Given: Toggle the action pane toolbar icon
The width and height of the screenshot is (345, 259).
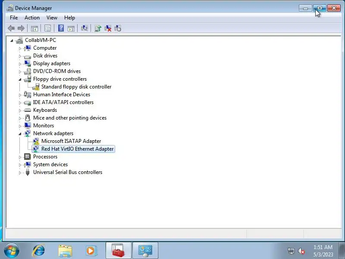Looking at the screenshot, I should pos(71,28).
